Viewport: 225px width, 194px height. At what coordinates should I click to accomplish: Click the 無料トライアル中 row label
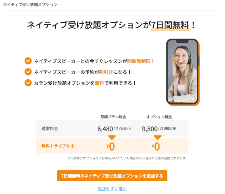(x=58, y=146)
